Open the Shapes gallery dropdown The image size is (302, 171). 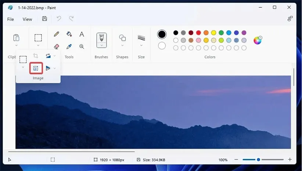[x=122, y=46]
